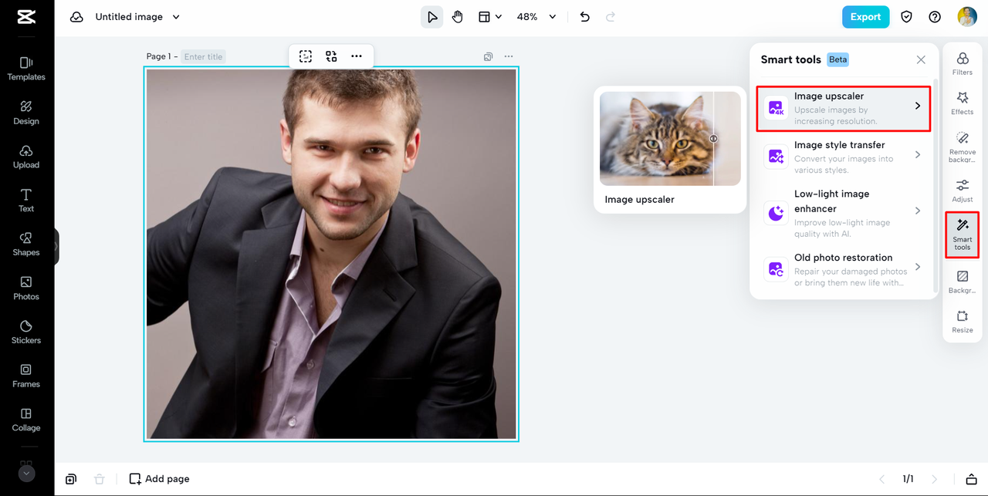Open the Remove background tool
988x496 pixels.
click(x=963, y=147)
